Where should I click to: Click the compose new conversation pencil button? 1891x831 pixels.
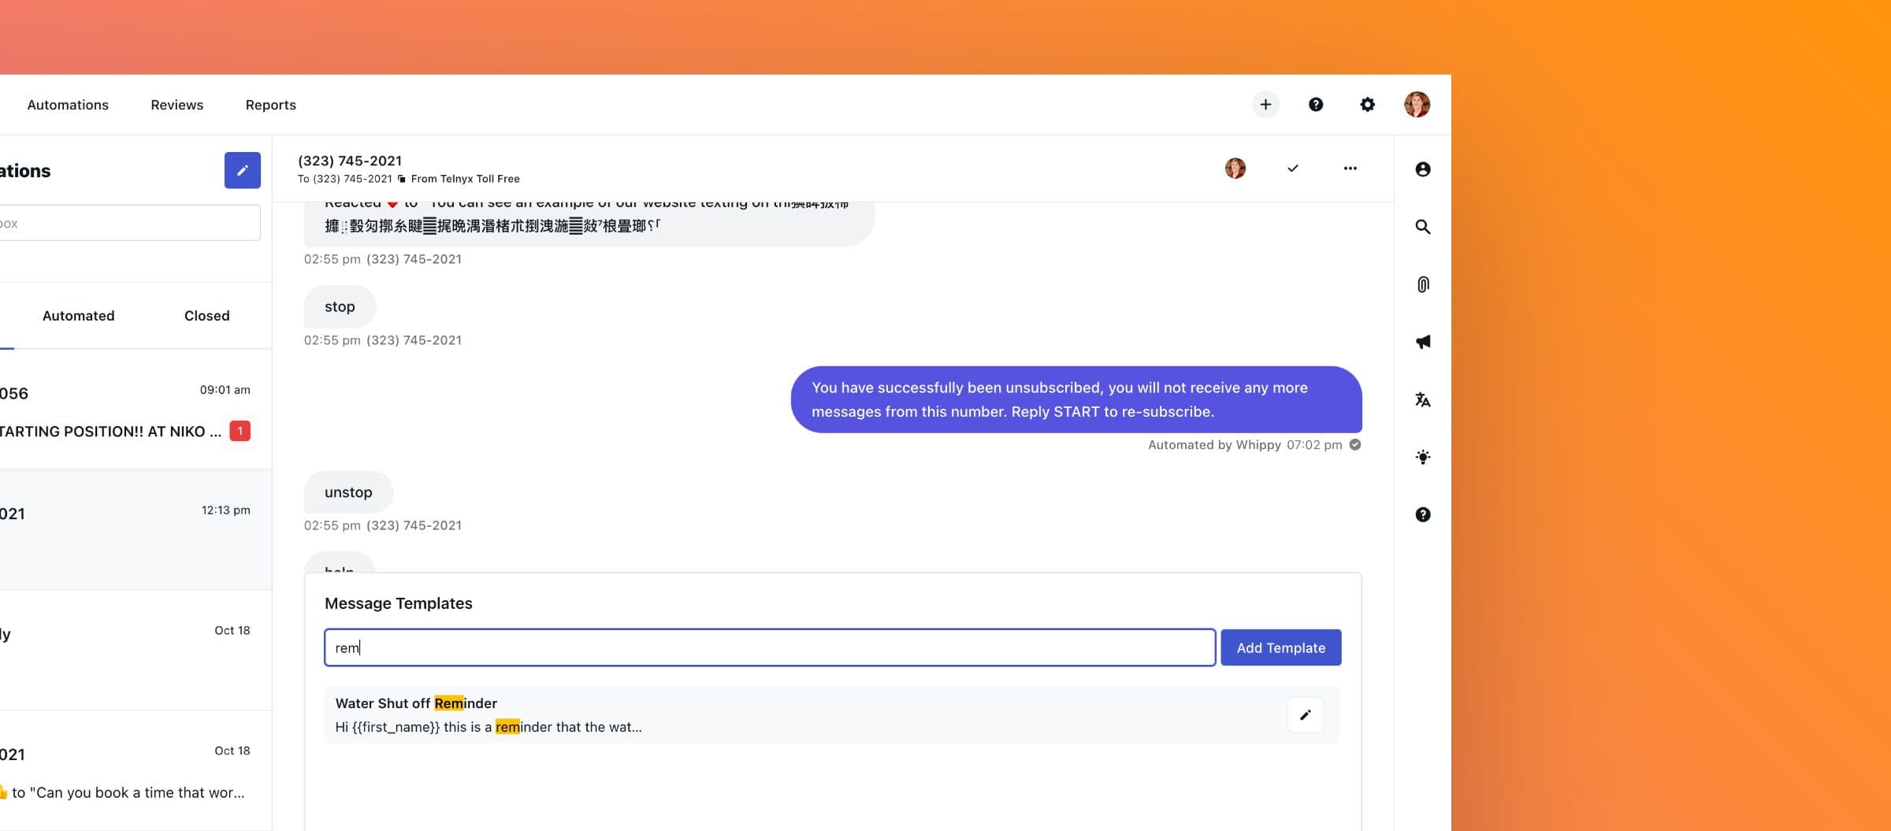[x=243, y=170]
